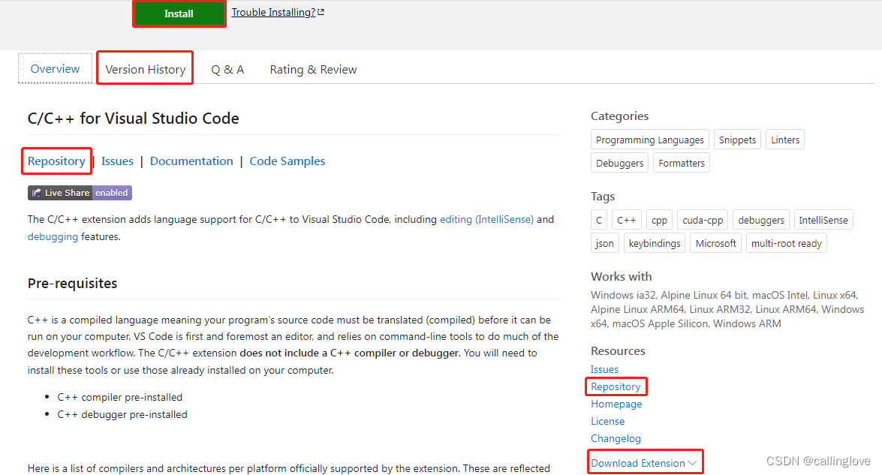Image resolution: width=882 pixels, height=475 pixels.
Task: Choose the Debuggers category
Action: 619,163
